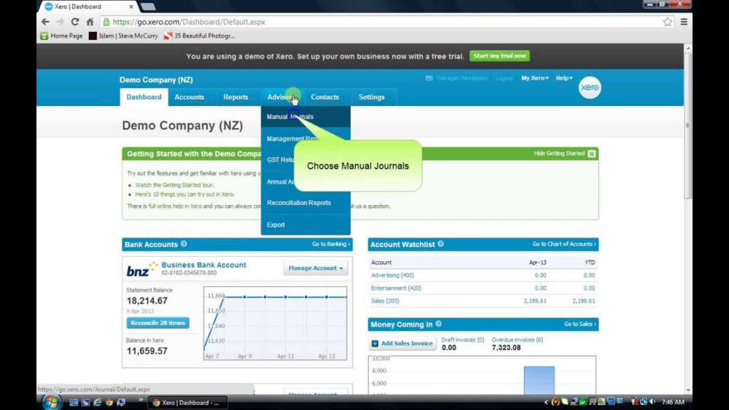Open Sales (200) account
This screenshot has width=729, height=410.
[385, 301]
